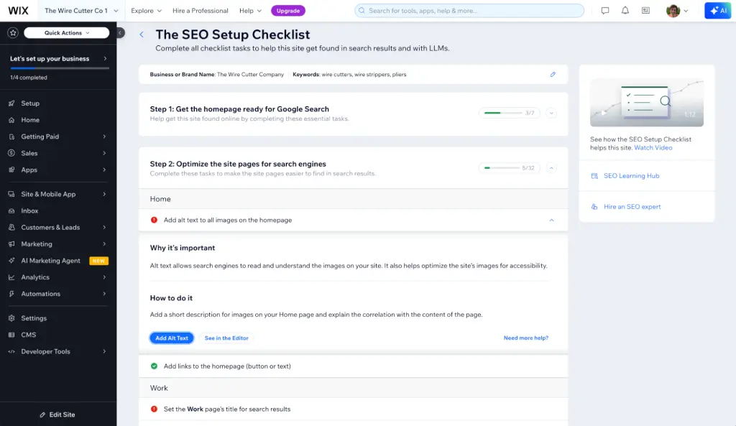Viewport: 736px width, 426px height.
Task: Open the Help menu
Action: point(245,11)
